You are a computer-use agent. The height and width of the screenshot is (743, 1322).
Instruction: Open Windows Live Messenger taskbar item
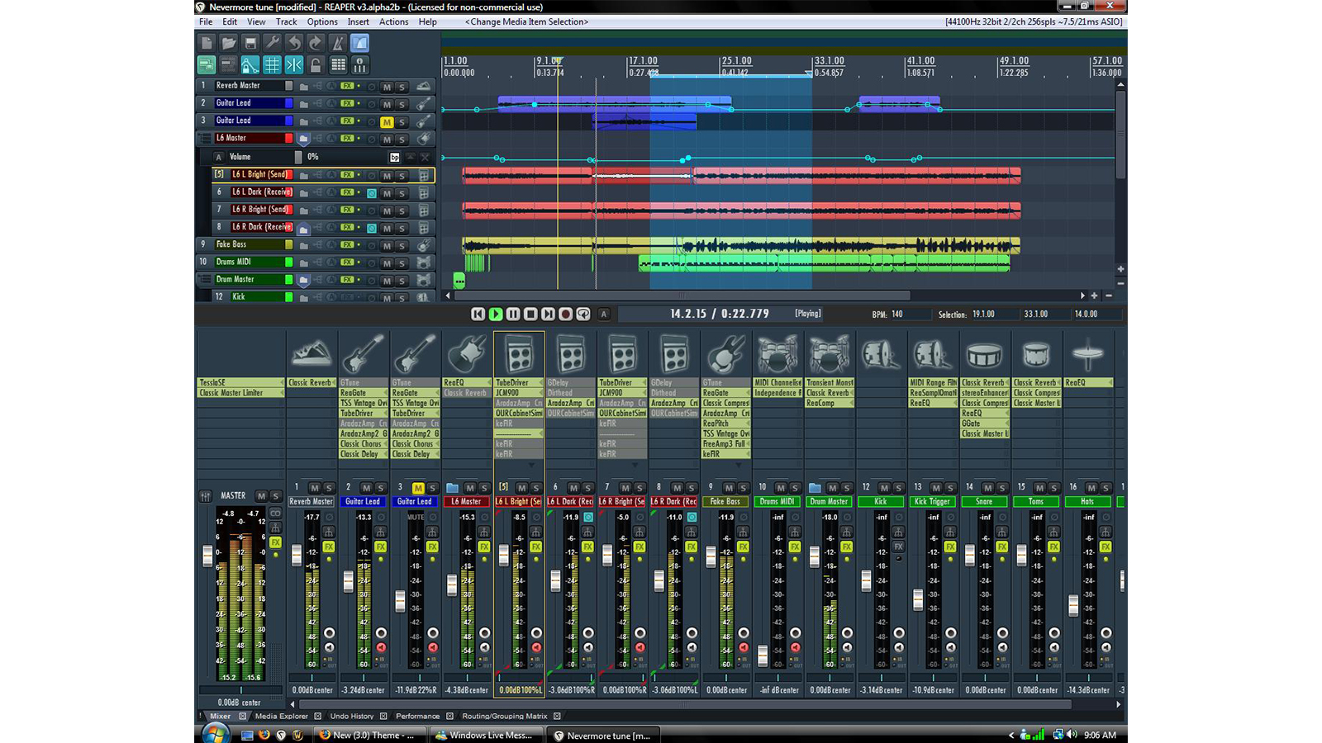click(x=486, y=735)
